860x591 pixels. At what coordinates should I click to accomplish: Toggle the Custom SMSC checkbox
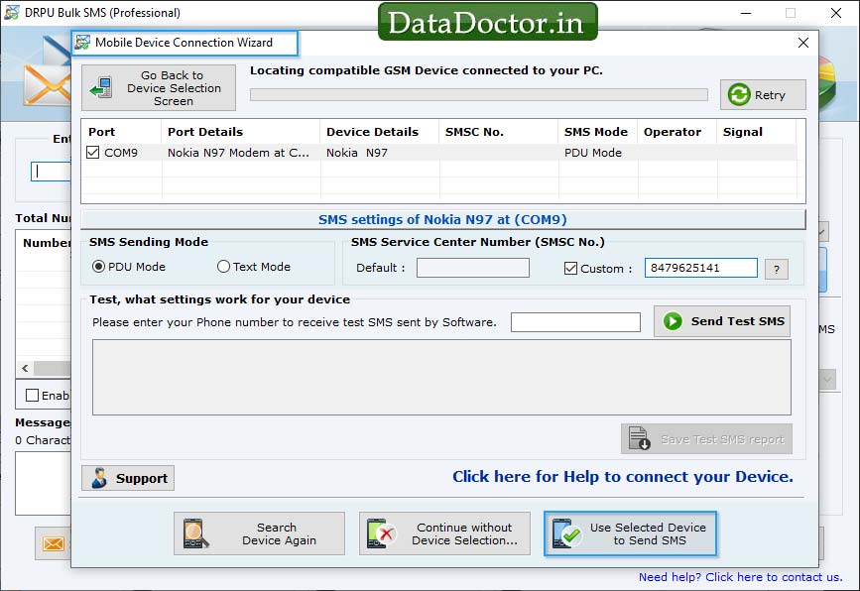pos(570,268)
